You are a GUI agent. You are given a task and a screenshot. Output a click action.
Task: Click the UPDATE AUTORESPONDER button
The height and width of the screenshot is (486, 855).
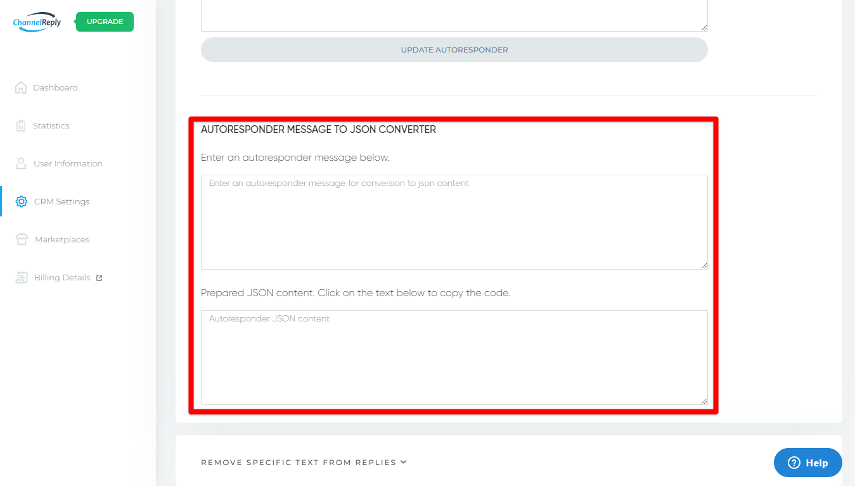[x=454, y=49]
